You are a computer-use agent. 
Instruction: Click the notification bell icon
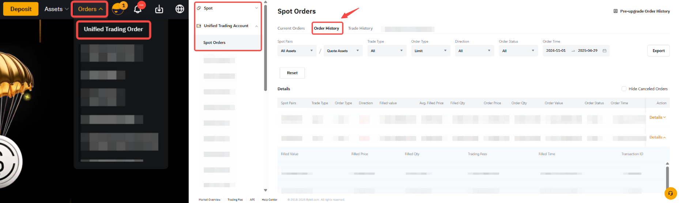pyautogui.click(x=138, y=9)
